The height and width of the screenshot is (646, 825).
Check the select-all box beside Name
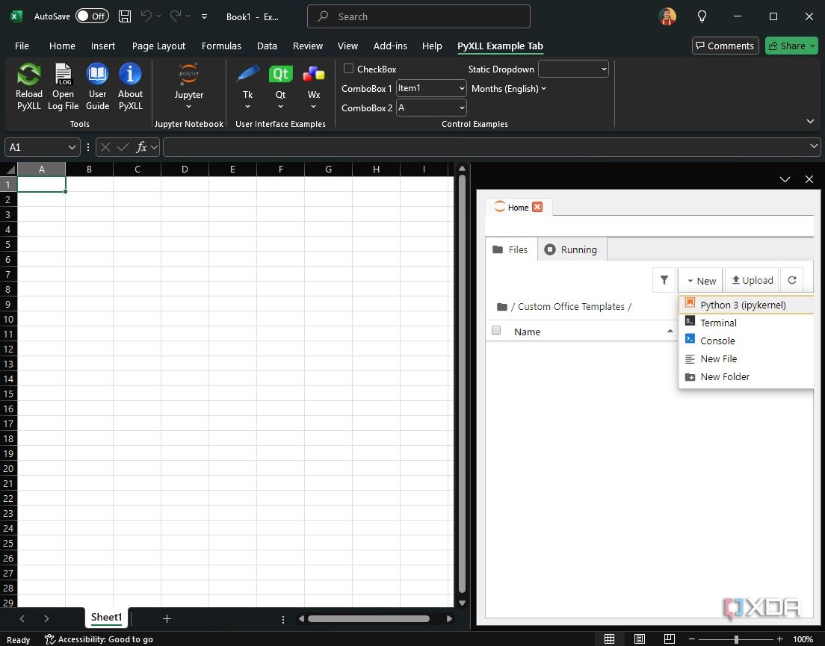click(x=495, y=331)
